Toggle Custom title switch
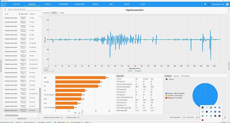The height and width of the screenshot is (123, 230). pyautogui.click(x=196, y=117)
